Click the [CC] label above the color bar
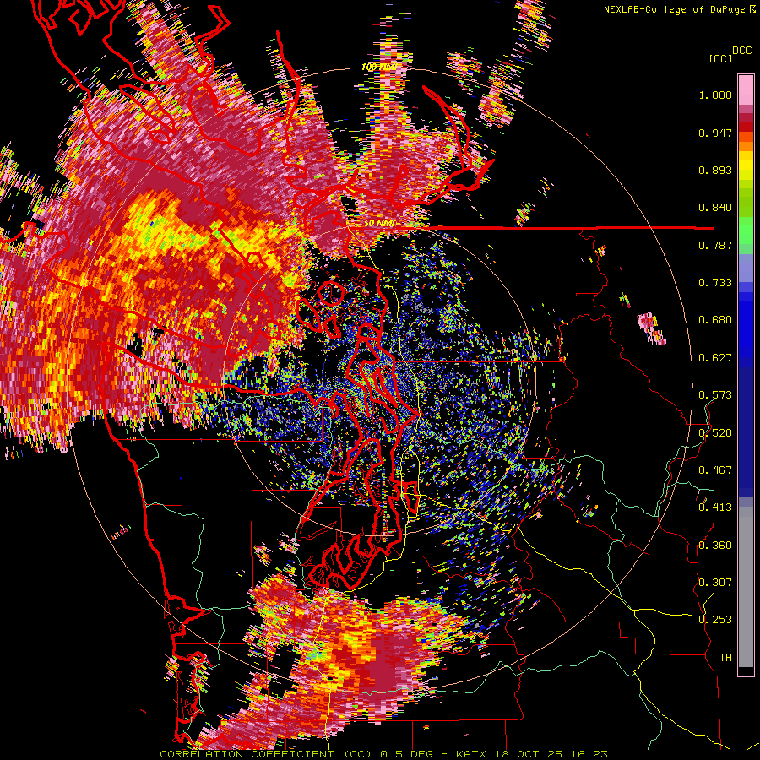Screen dimensions: 760x760 tap(720, 58)
